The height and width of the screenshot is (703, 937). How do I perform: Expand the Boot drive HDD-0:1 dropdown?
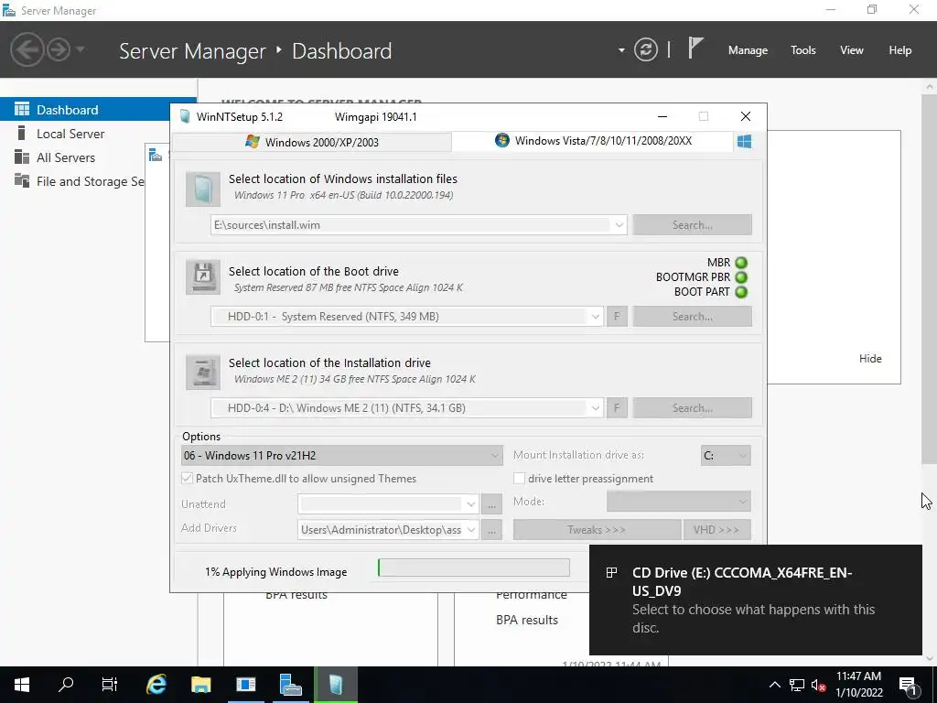595,316
